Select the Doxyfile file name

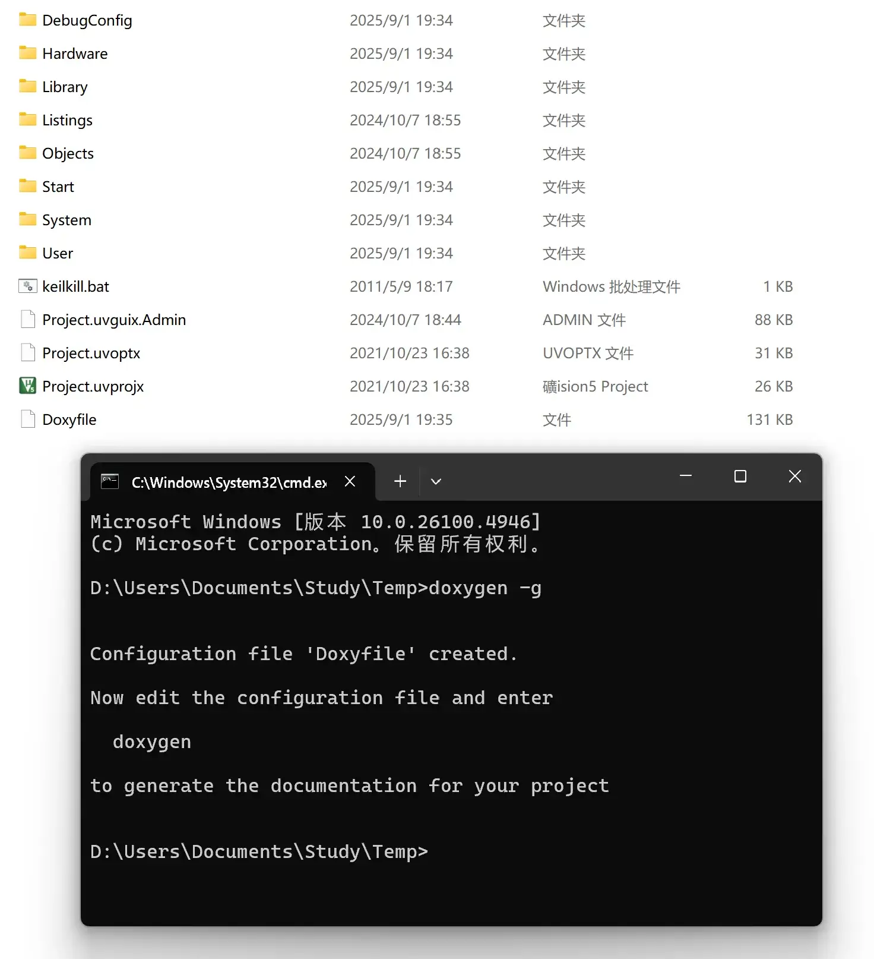69,419
